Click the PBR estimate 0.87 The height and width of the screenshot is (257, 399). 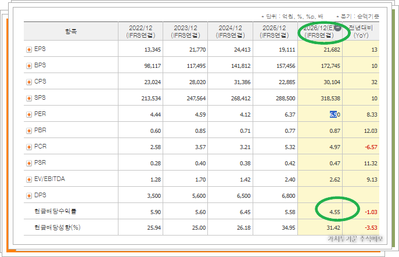(x=335, y=131)
